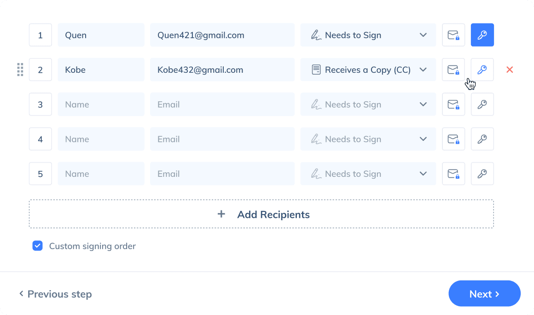Go back via Previous step link
The width and height of the screenshot is (534, 315).
click(55, 294)
